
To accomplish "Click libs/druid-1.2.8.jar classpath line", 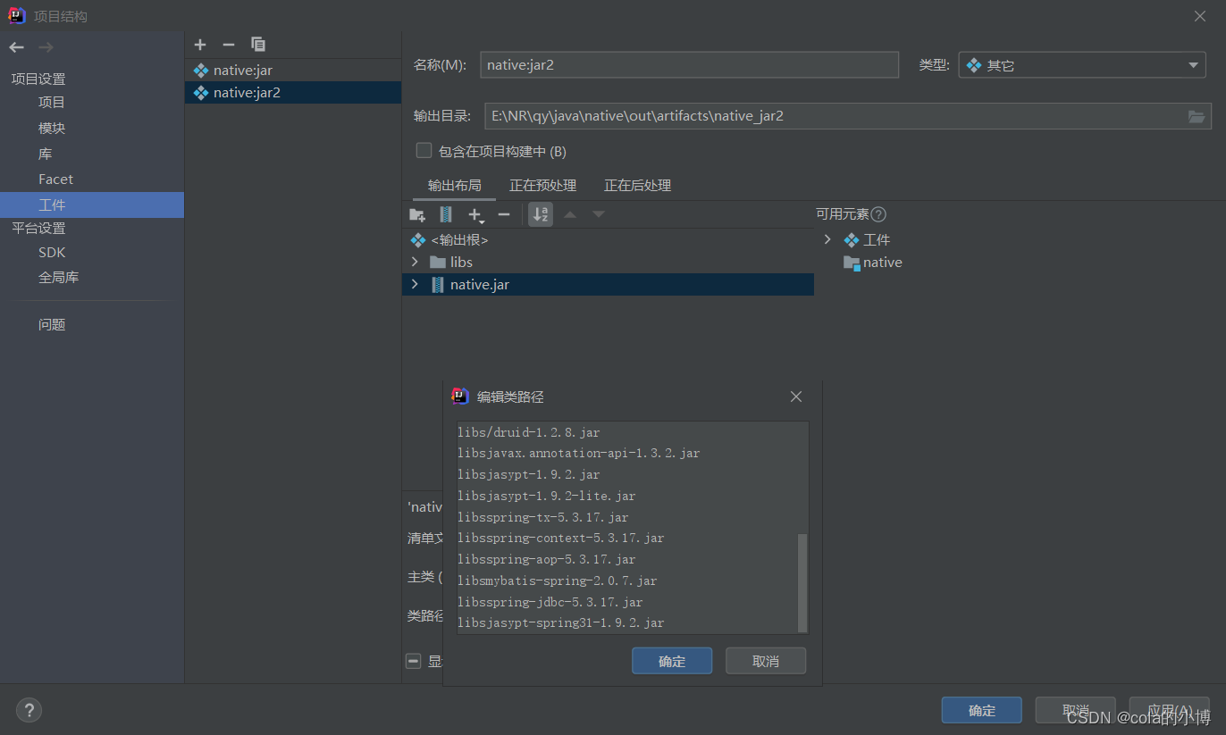I will point(529,432).
